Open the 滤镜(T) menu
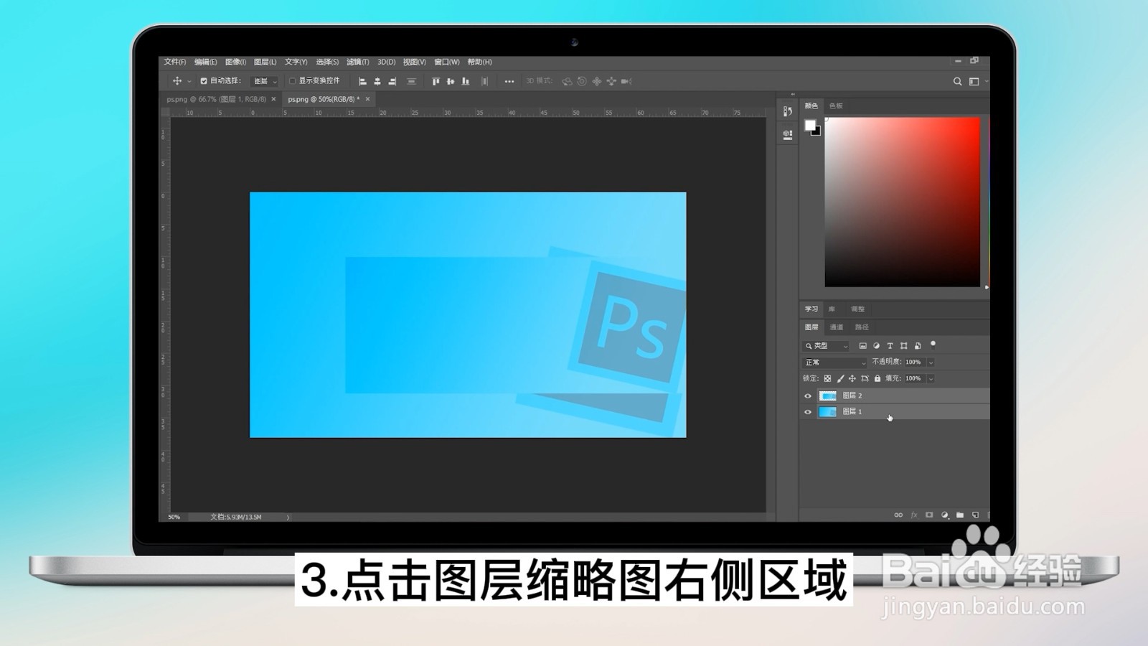1148x646 pixels. click(x=357, y=62)
